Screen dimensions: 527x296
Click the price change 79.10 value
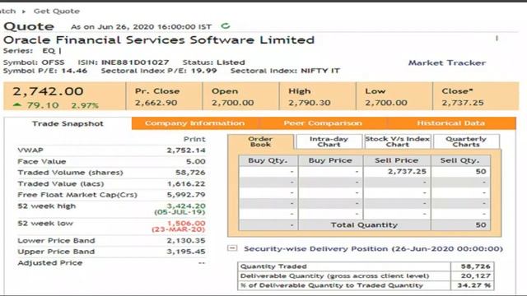(43, 105)
